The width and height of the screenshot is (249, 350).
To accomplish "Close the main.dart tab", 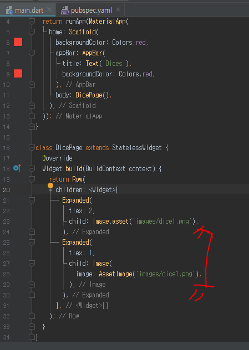I will (49, 10).
